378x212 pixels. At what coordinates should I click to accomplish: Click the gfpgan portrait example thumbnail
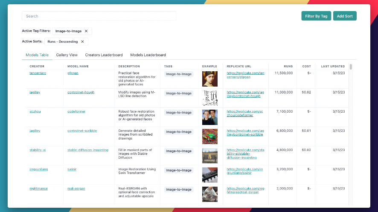[210, 79]
